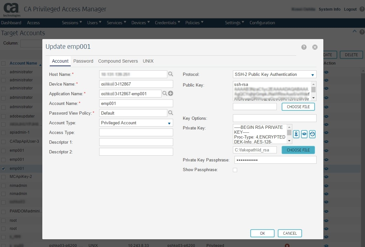Click Choose File for the private key
This screenshot has height=247, width=365.
pyautogui.click(x=298, y=150)
